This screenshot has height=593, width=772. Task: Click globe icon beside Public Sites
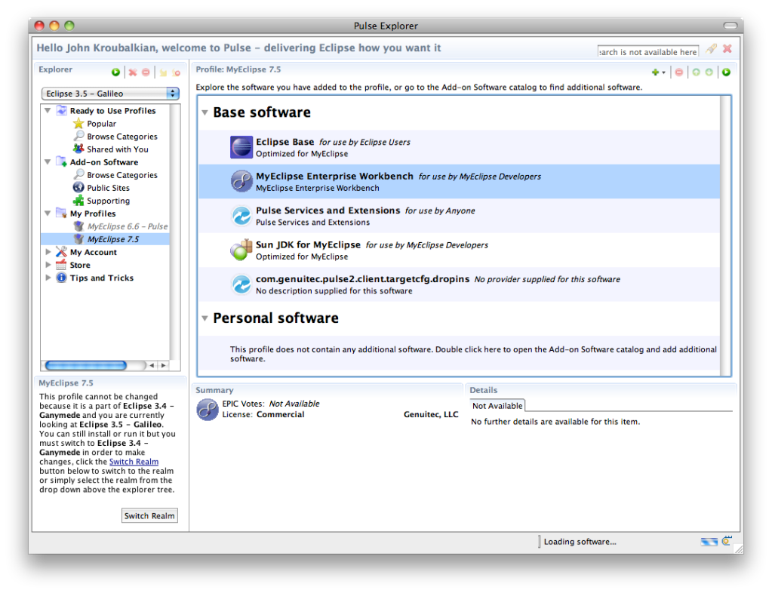78,187
